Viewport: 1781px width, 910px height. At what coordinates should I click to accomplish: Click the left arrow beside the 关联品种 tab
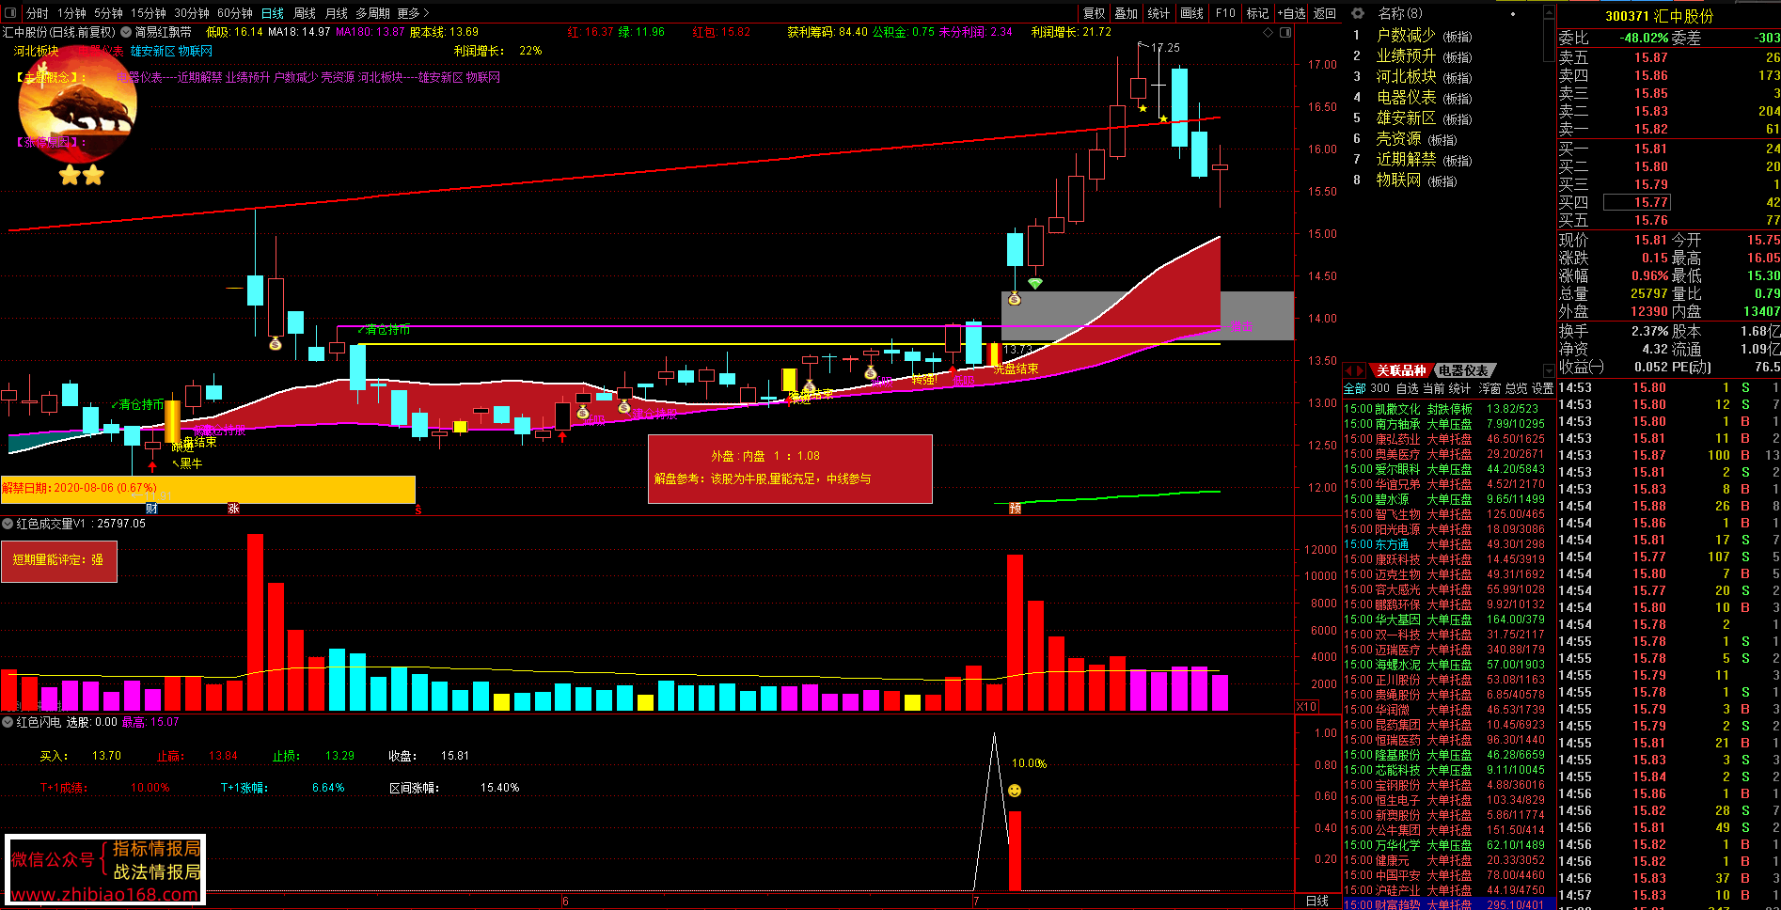(1348, 370)
